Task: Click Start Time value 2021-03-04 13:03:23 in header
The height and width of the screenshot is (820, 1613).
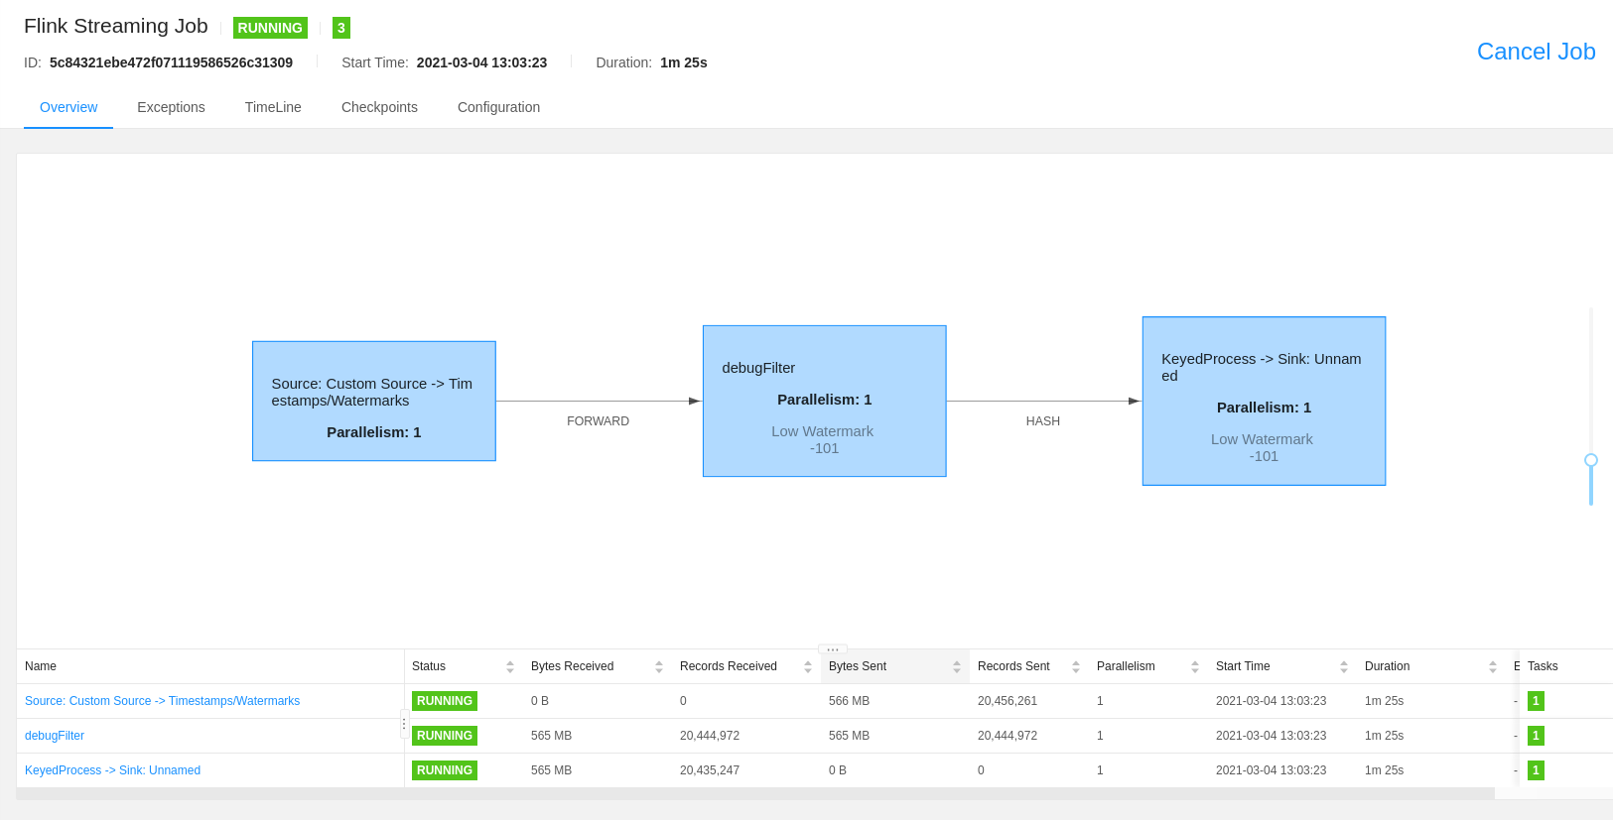Action: (x=481, y=62)
